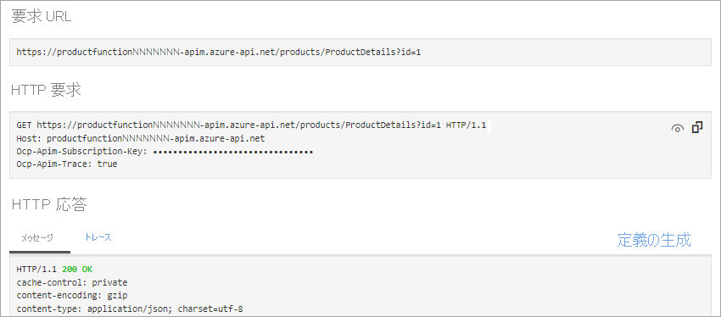Image resolution: width=721 pixels, height=317 pixels.
Task: Click the 要求 URL heading
Action: click(42, 17)
